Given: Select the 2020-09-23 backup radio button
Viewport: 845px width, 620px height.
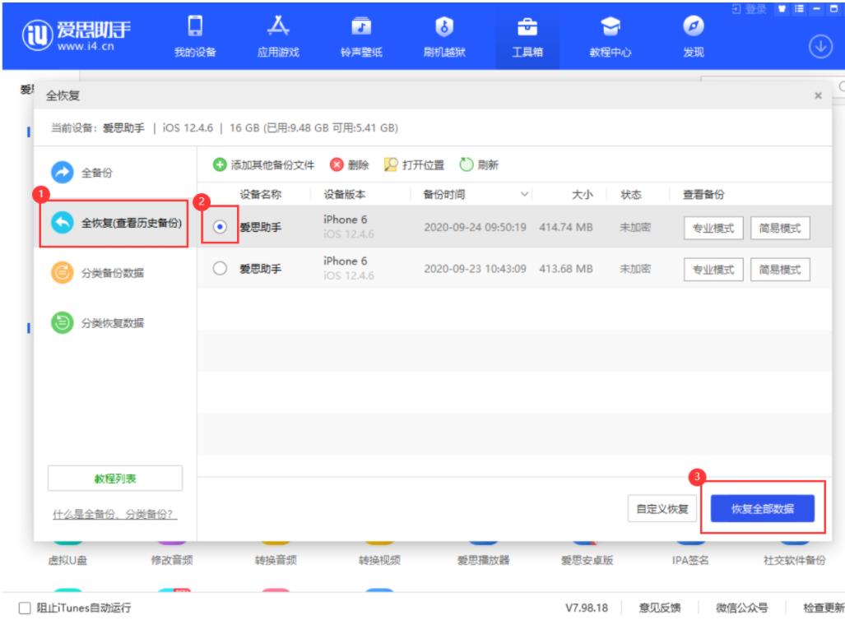Looking at the screenshot, I should tap(220, 268).
